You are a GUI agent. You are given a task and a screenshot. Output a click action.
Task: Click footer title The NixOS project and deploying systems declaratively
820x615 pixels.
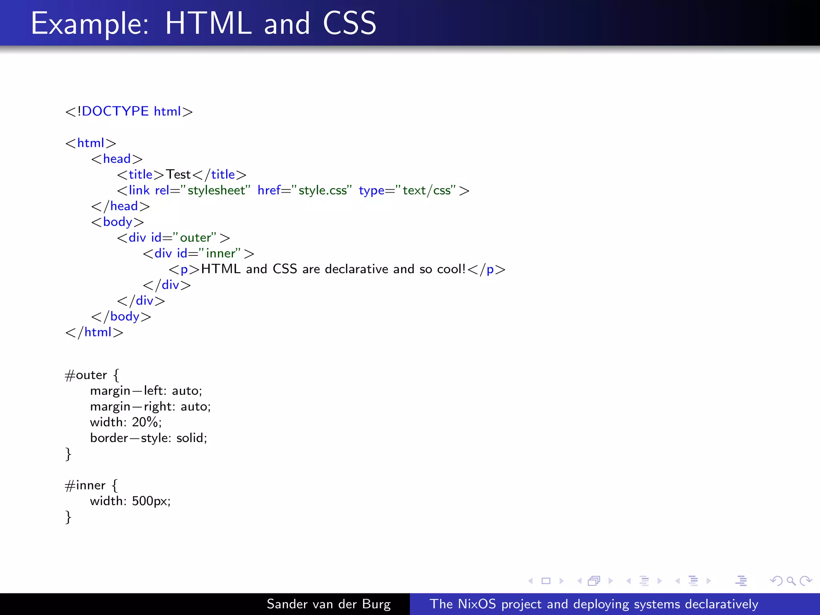pyautogui.click(x=594, y=604)
